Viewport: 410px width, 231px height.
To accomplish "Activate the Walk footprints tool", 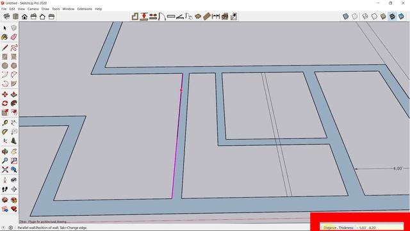I will [x=4, y=189].
